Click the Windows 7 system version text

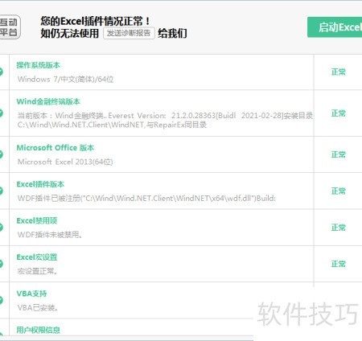(x=66, y=80)
